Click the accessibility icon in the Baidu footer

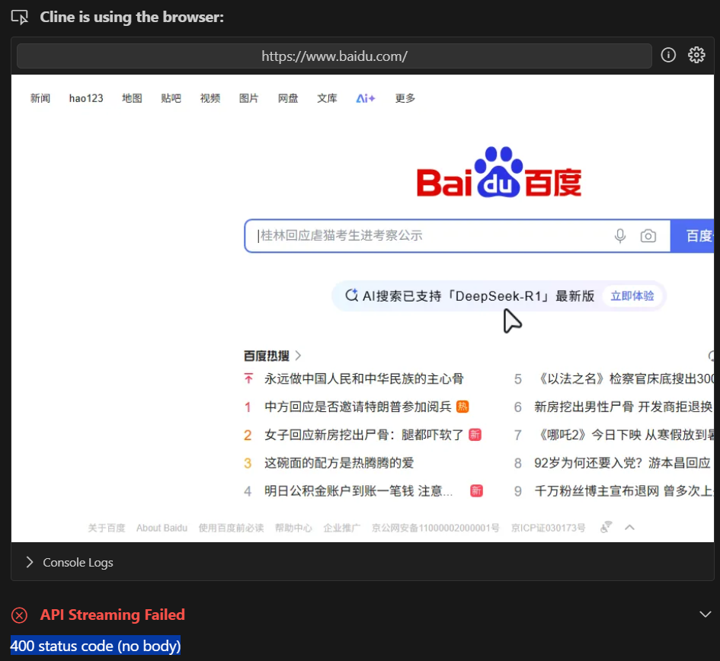click(606, 528)
